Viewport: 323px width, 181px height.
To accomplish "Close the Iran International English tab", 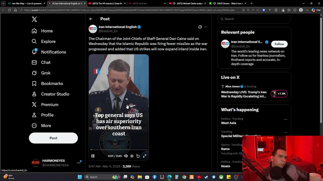I will coord(85,4).
